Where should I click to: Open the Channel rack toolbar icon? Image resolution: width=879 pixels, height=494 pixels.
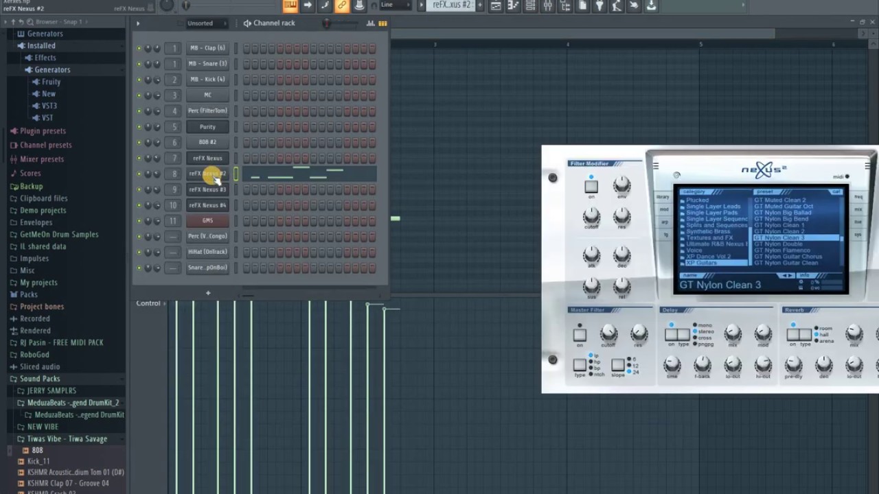pos(530,5)
